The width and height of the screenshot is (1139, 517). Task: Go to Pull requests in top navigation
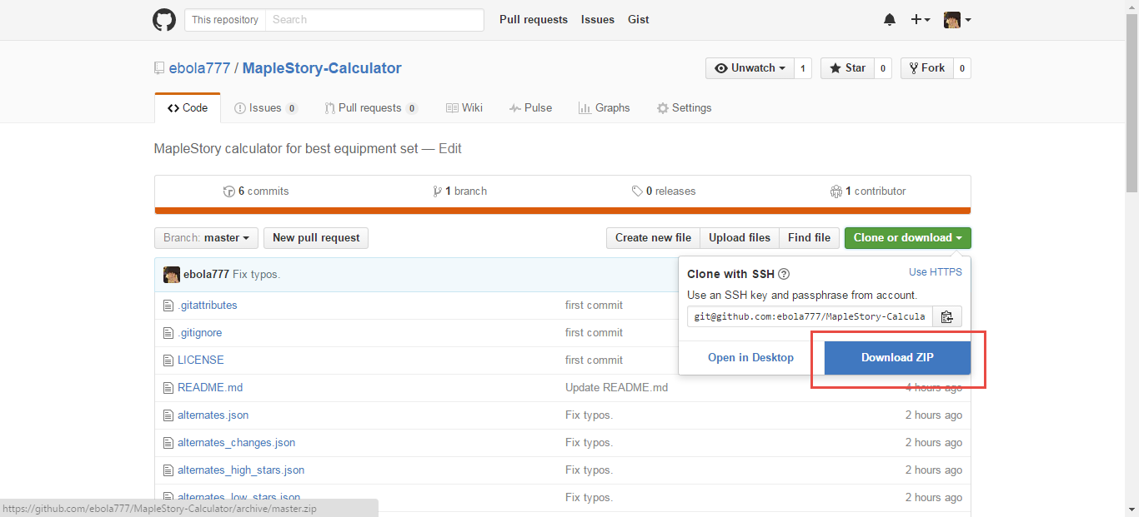(534, 20)
